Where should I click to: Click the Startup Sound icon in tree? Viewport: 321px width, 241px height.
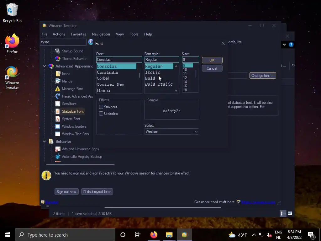(x=58, y=51)
